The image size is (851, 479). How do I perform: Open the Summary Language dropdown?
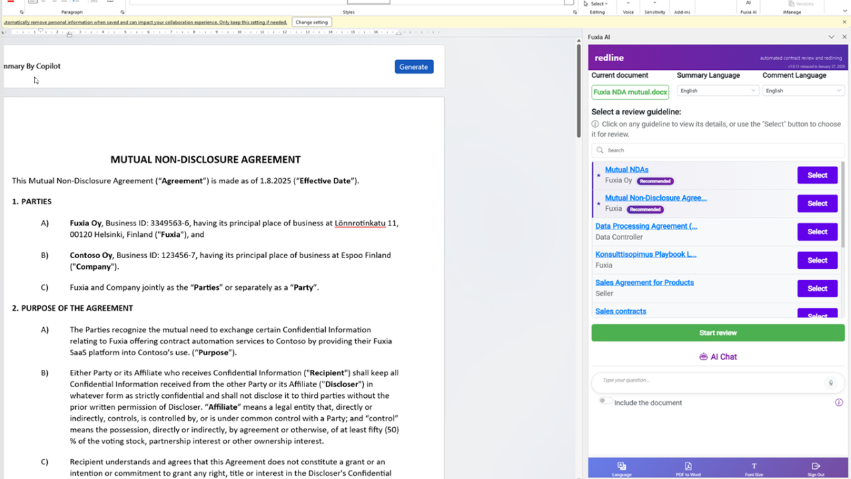[717, 90]
